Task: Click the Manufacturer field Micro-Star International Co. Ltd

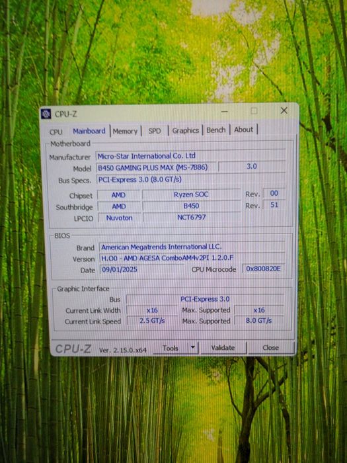Action: click(190, 155)
